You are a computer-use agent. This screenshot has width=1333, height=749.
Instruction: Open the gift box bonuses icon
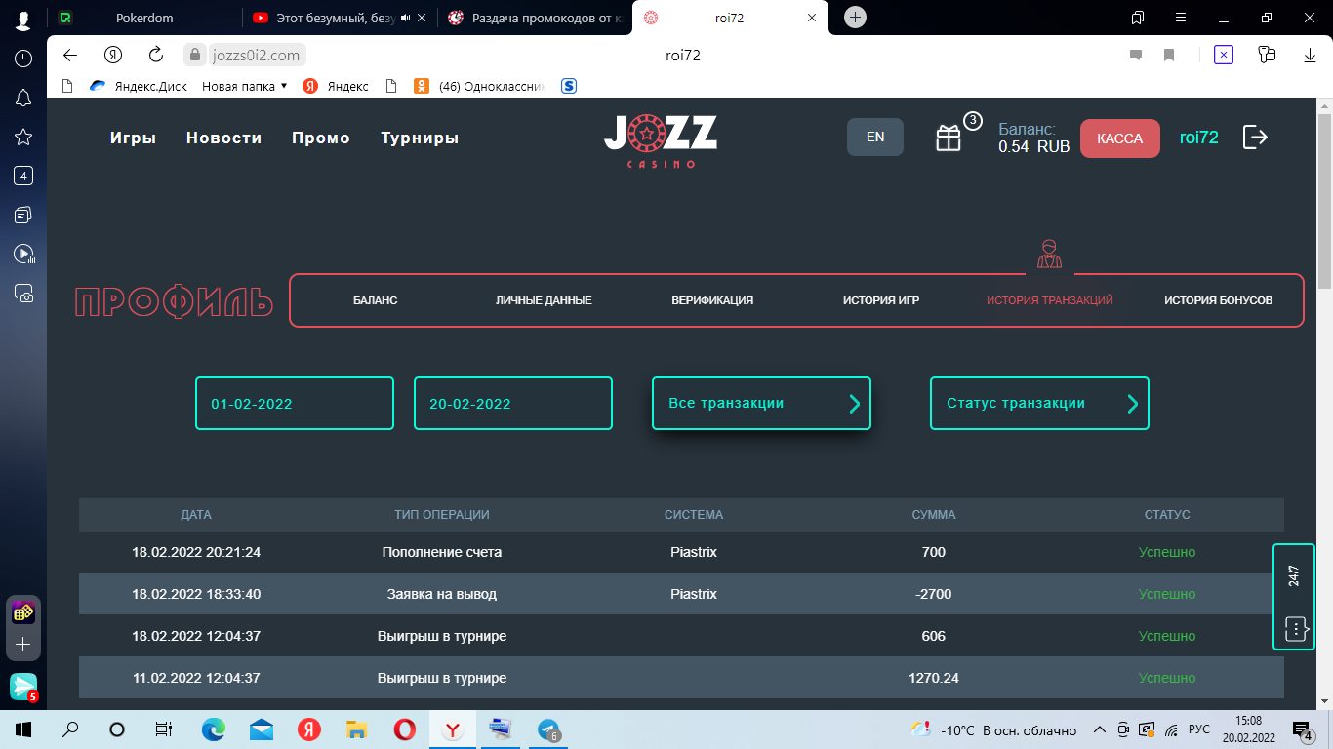[x=949, y=138]
